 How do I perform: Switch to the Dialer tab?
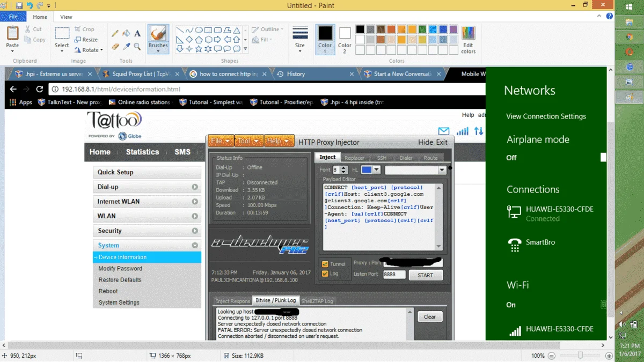pyautogui.click(x=406, y=158)
